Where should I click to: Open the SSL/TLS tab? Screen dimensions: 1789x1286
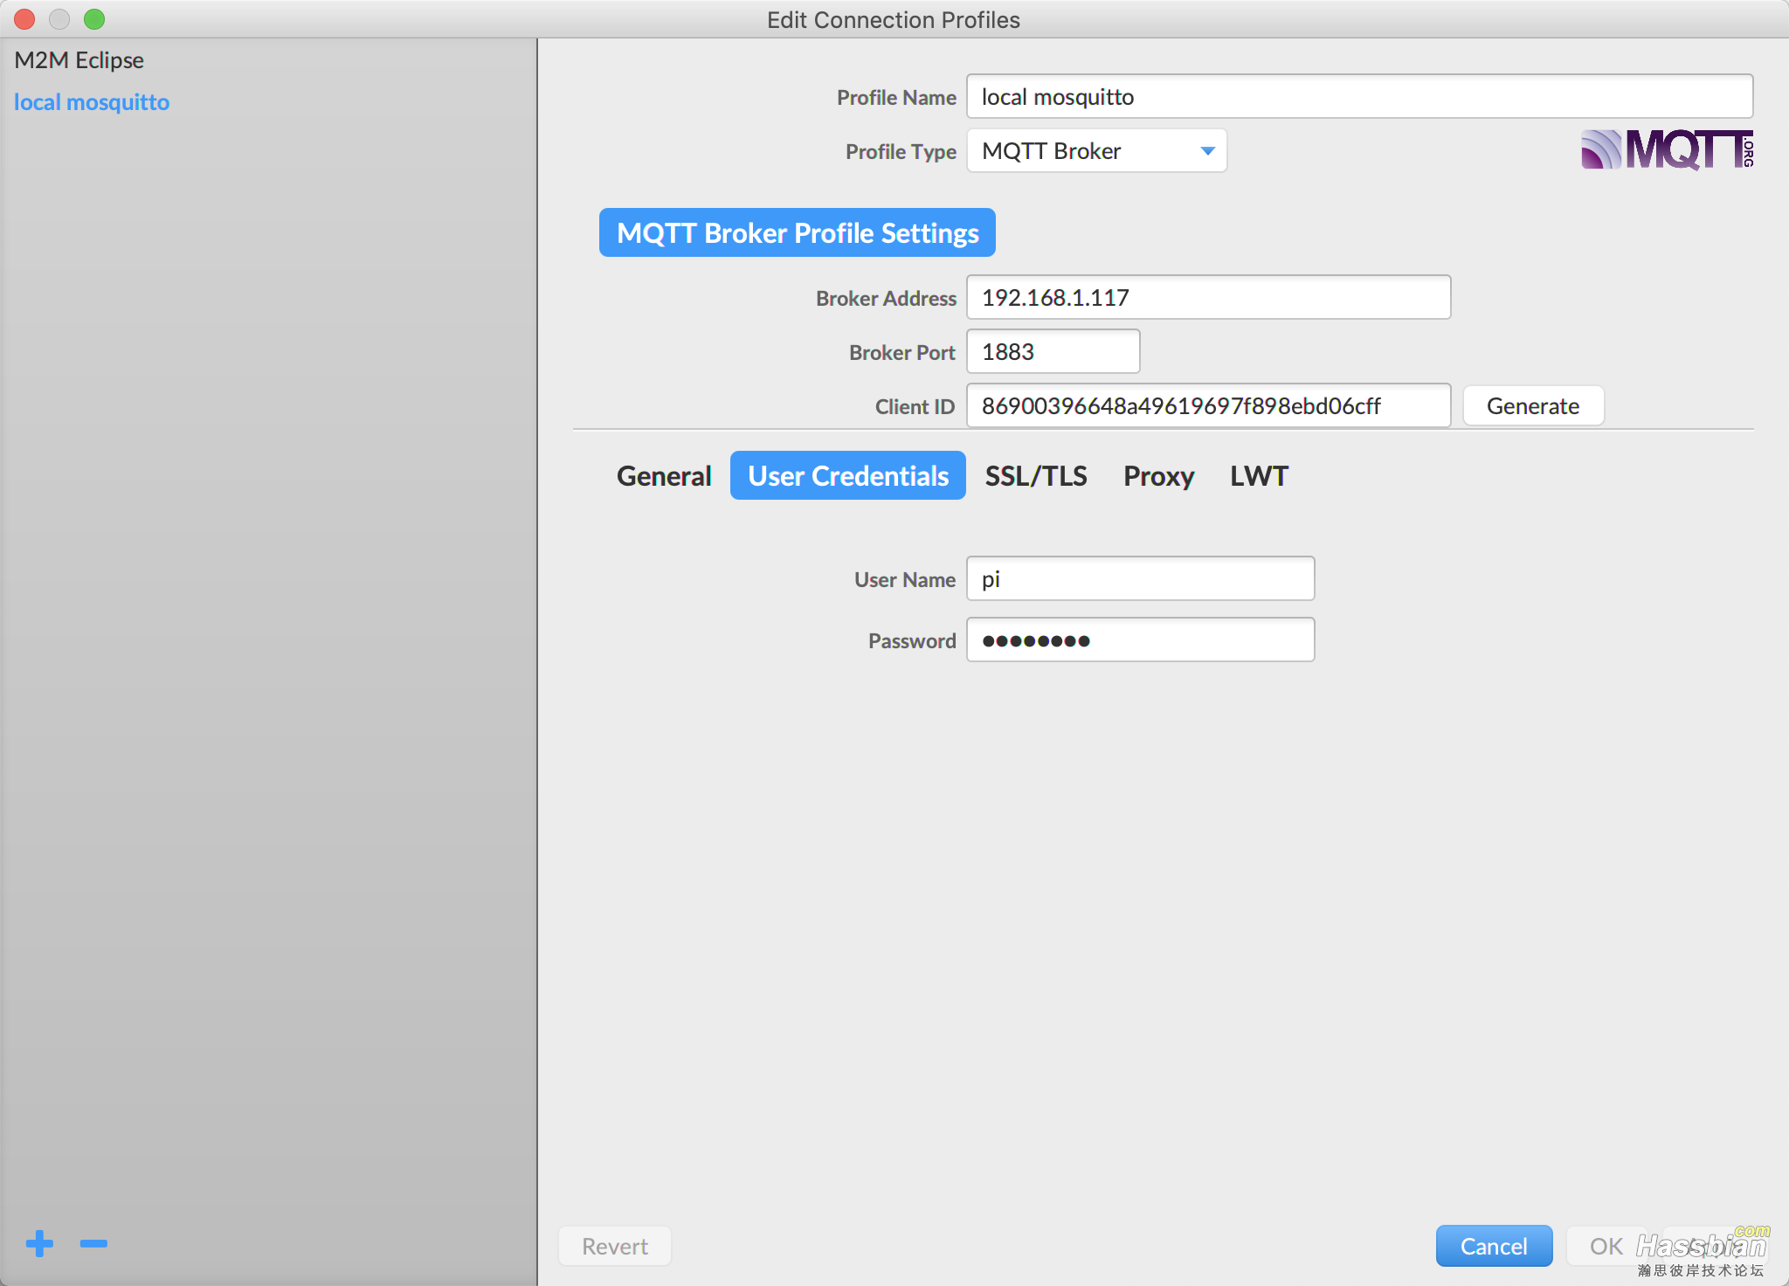coord(1035,476)
